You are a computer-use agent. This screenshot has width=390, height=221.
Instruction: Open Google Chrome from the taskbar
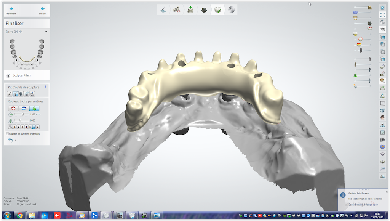click(x=19, y=216)
